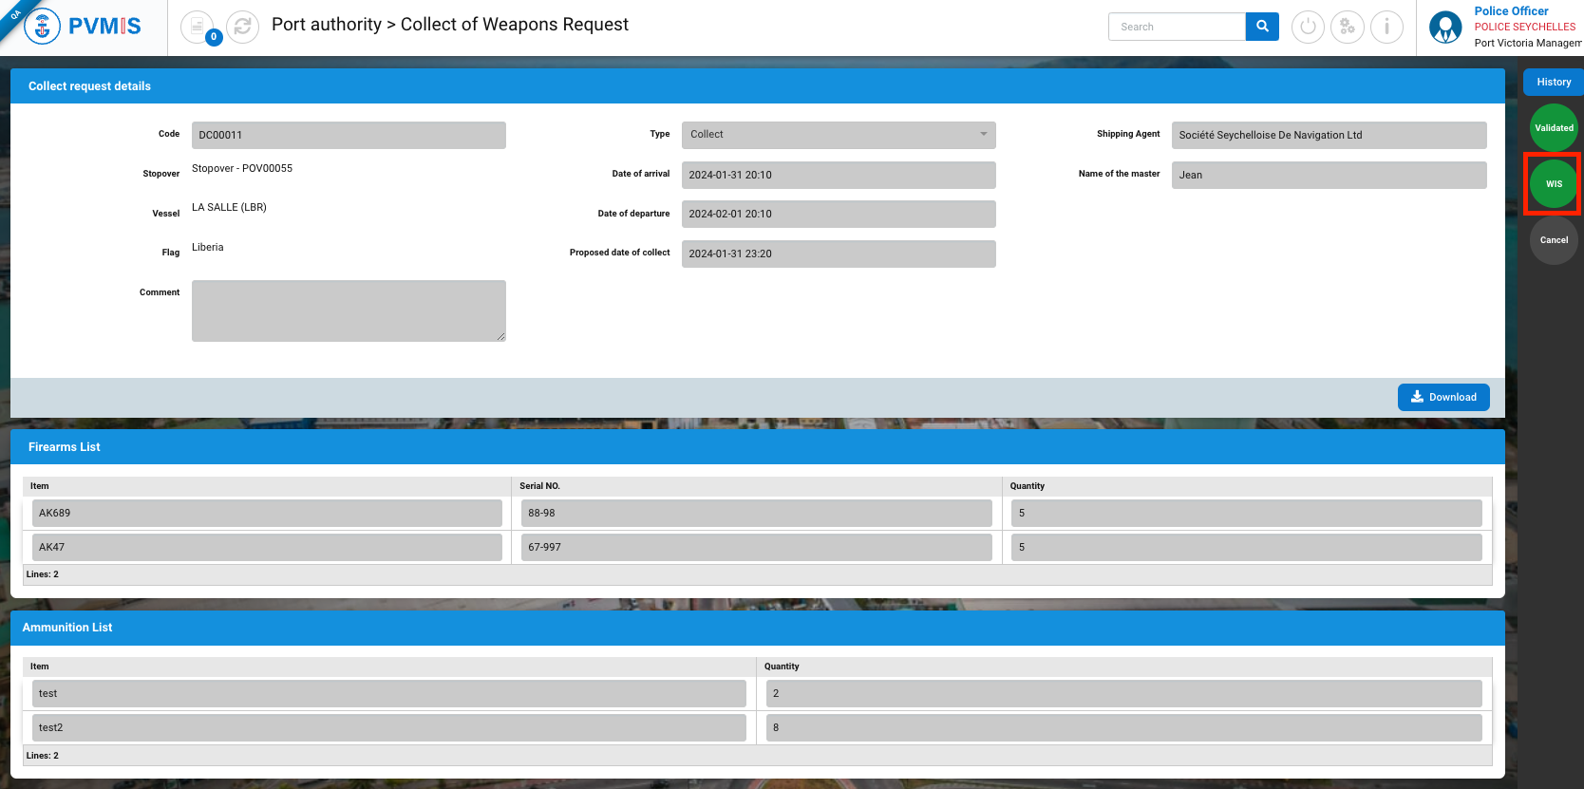Expand the Type dropdown showing Collect
Screen dimensions: 1584x789
pos(838,135)
